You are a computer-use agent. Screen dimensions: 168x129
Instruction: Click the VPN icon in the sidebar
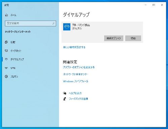[6, 68]
